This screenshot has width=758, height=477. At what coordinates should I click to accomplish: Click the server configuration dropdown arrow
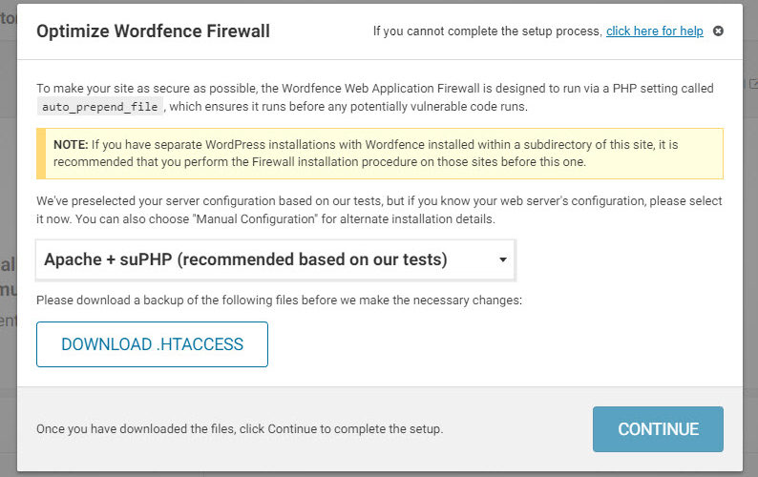(x=502, y=259)
